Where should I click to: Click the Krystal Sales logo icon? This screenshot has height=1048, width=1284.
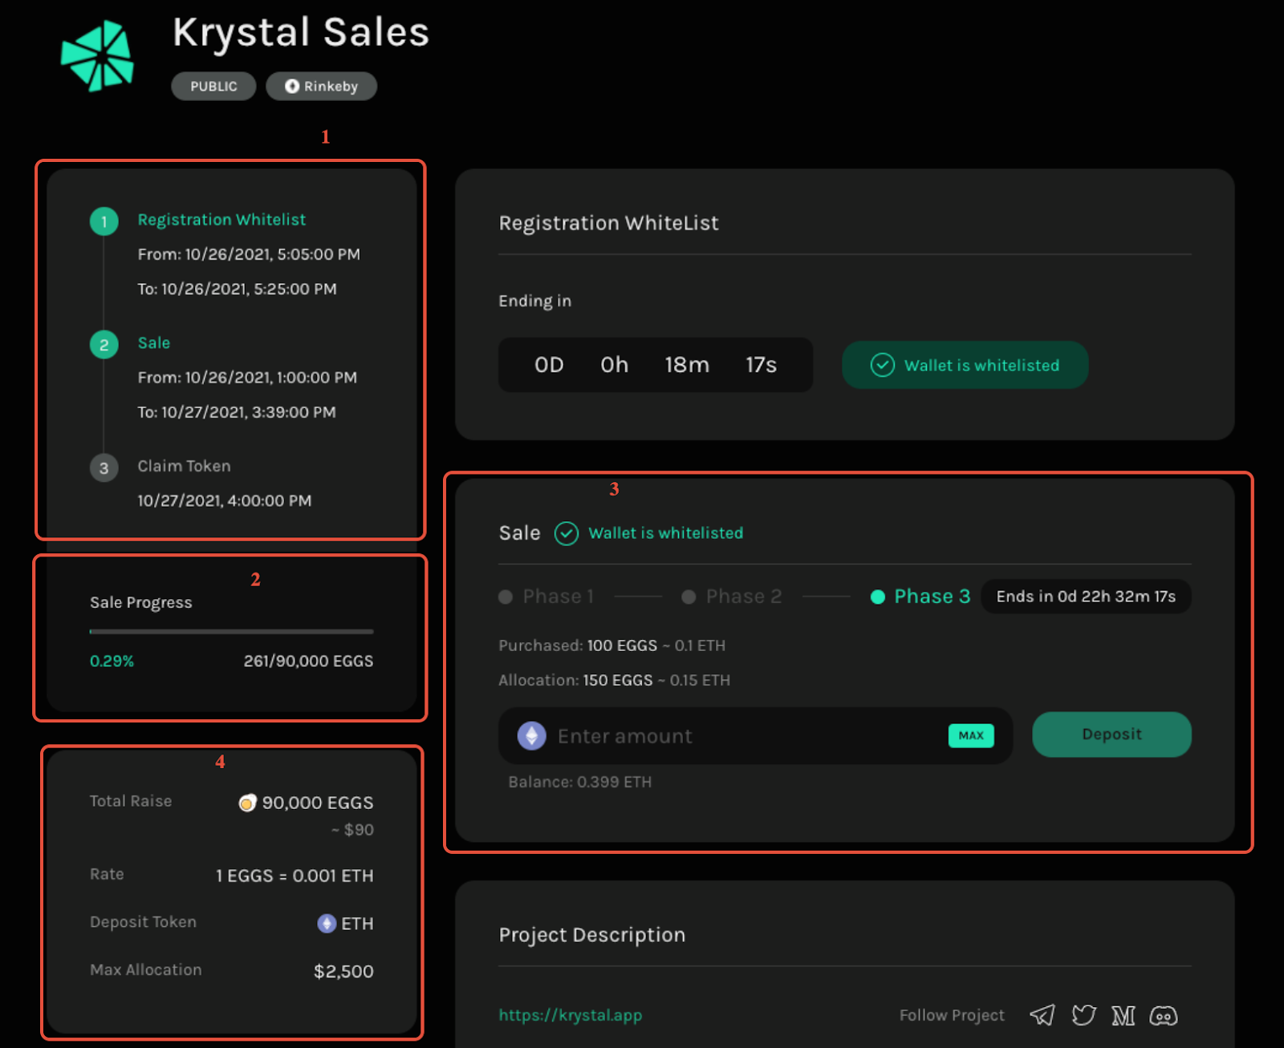point(98,57)
